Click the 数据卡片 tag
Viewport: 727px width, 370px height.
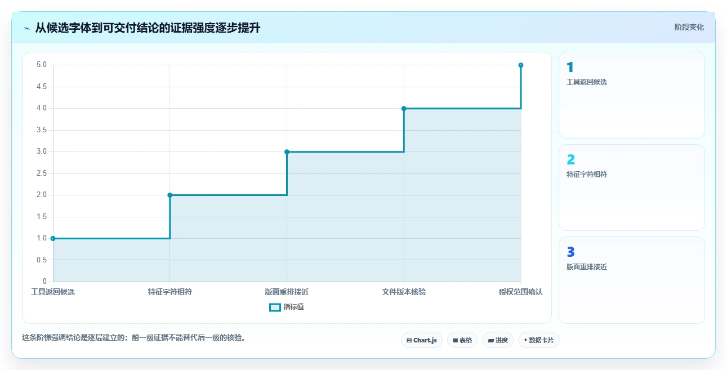(x=539, y=340)
